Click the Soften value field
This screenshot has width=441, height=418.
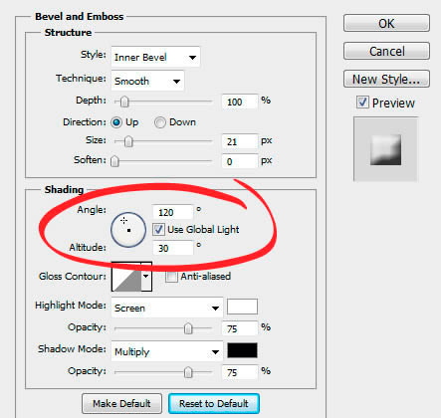tap(240, 161)
